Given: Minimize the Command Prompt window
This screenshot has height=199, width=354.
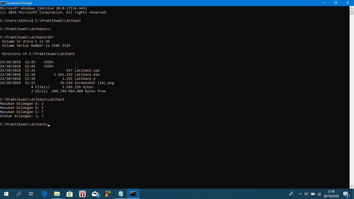Looking at the screenshot, I should pos(323,3).
